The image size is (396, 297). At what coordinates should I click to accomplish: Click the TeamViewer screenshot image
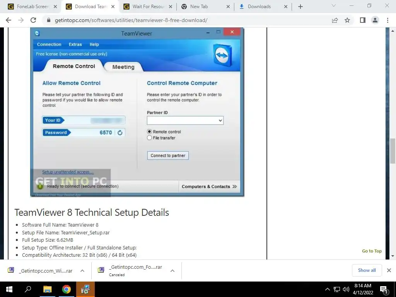click(x=137, y=112)
